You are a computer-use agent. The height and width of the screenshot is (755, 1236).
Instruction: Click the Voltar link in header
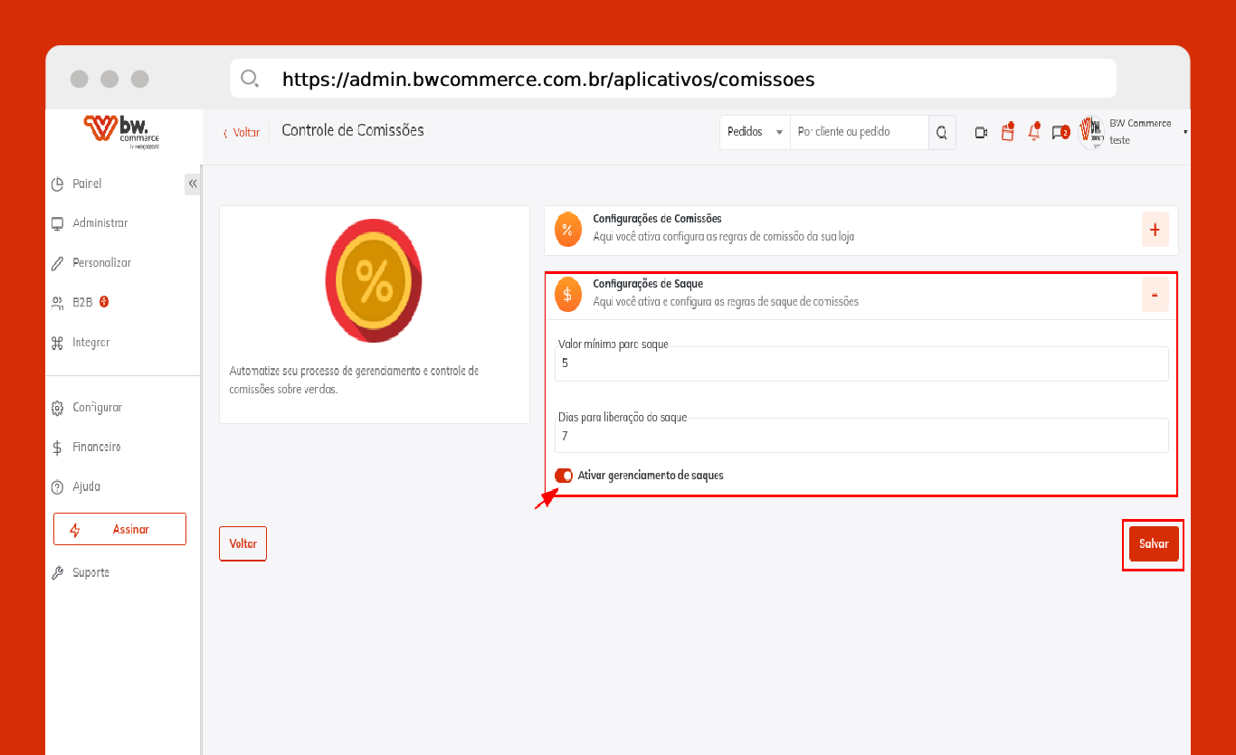point(242,133)
